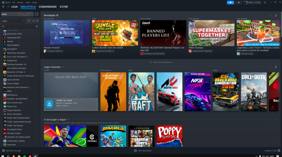282x157 pixels.
Task: Open Gerir downloads
Action: pos(143,151)
